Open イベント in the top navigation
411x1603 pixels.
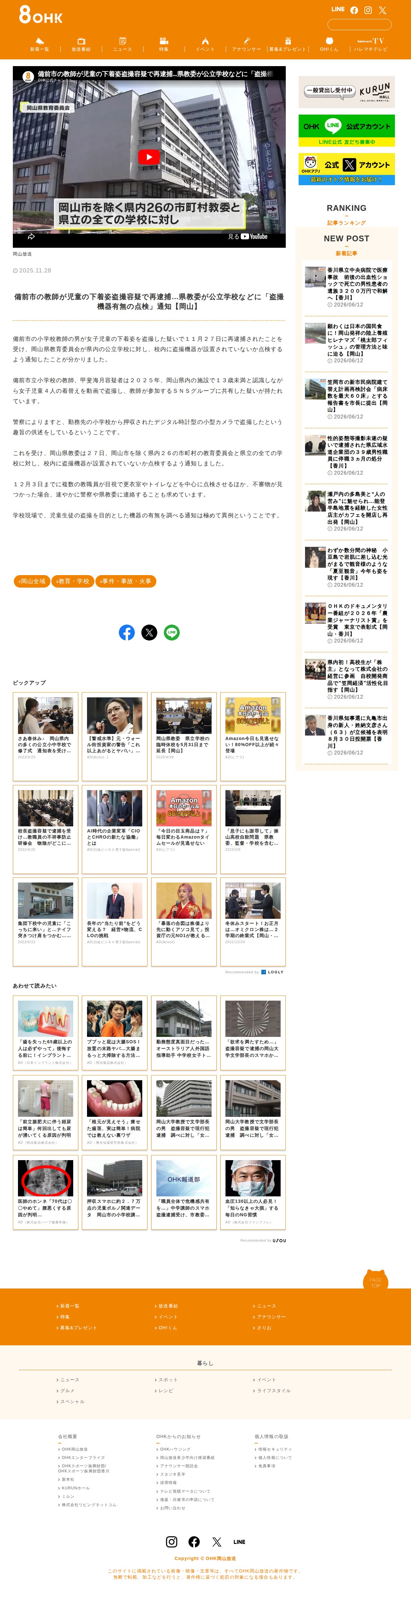coord(205,45)
